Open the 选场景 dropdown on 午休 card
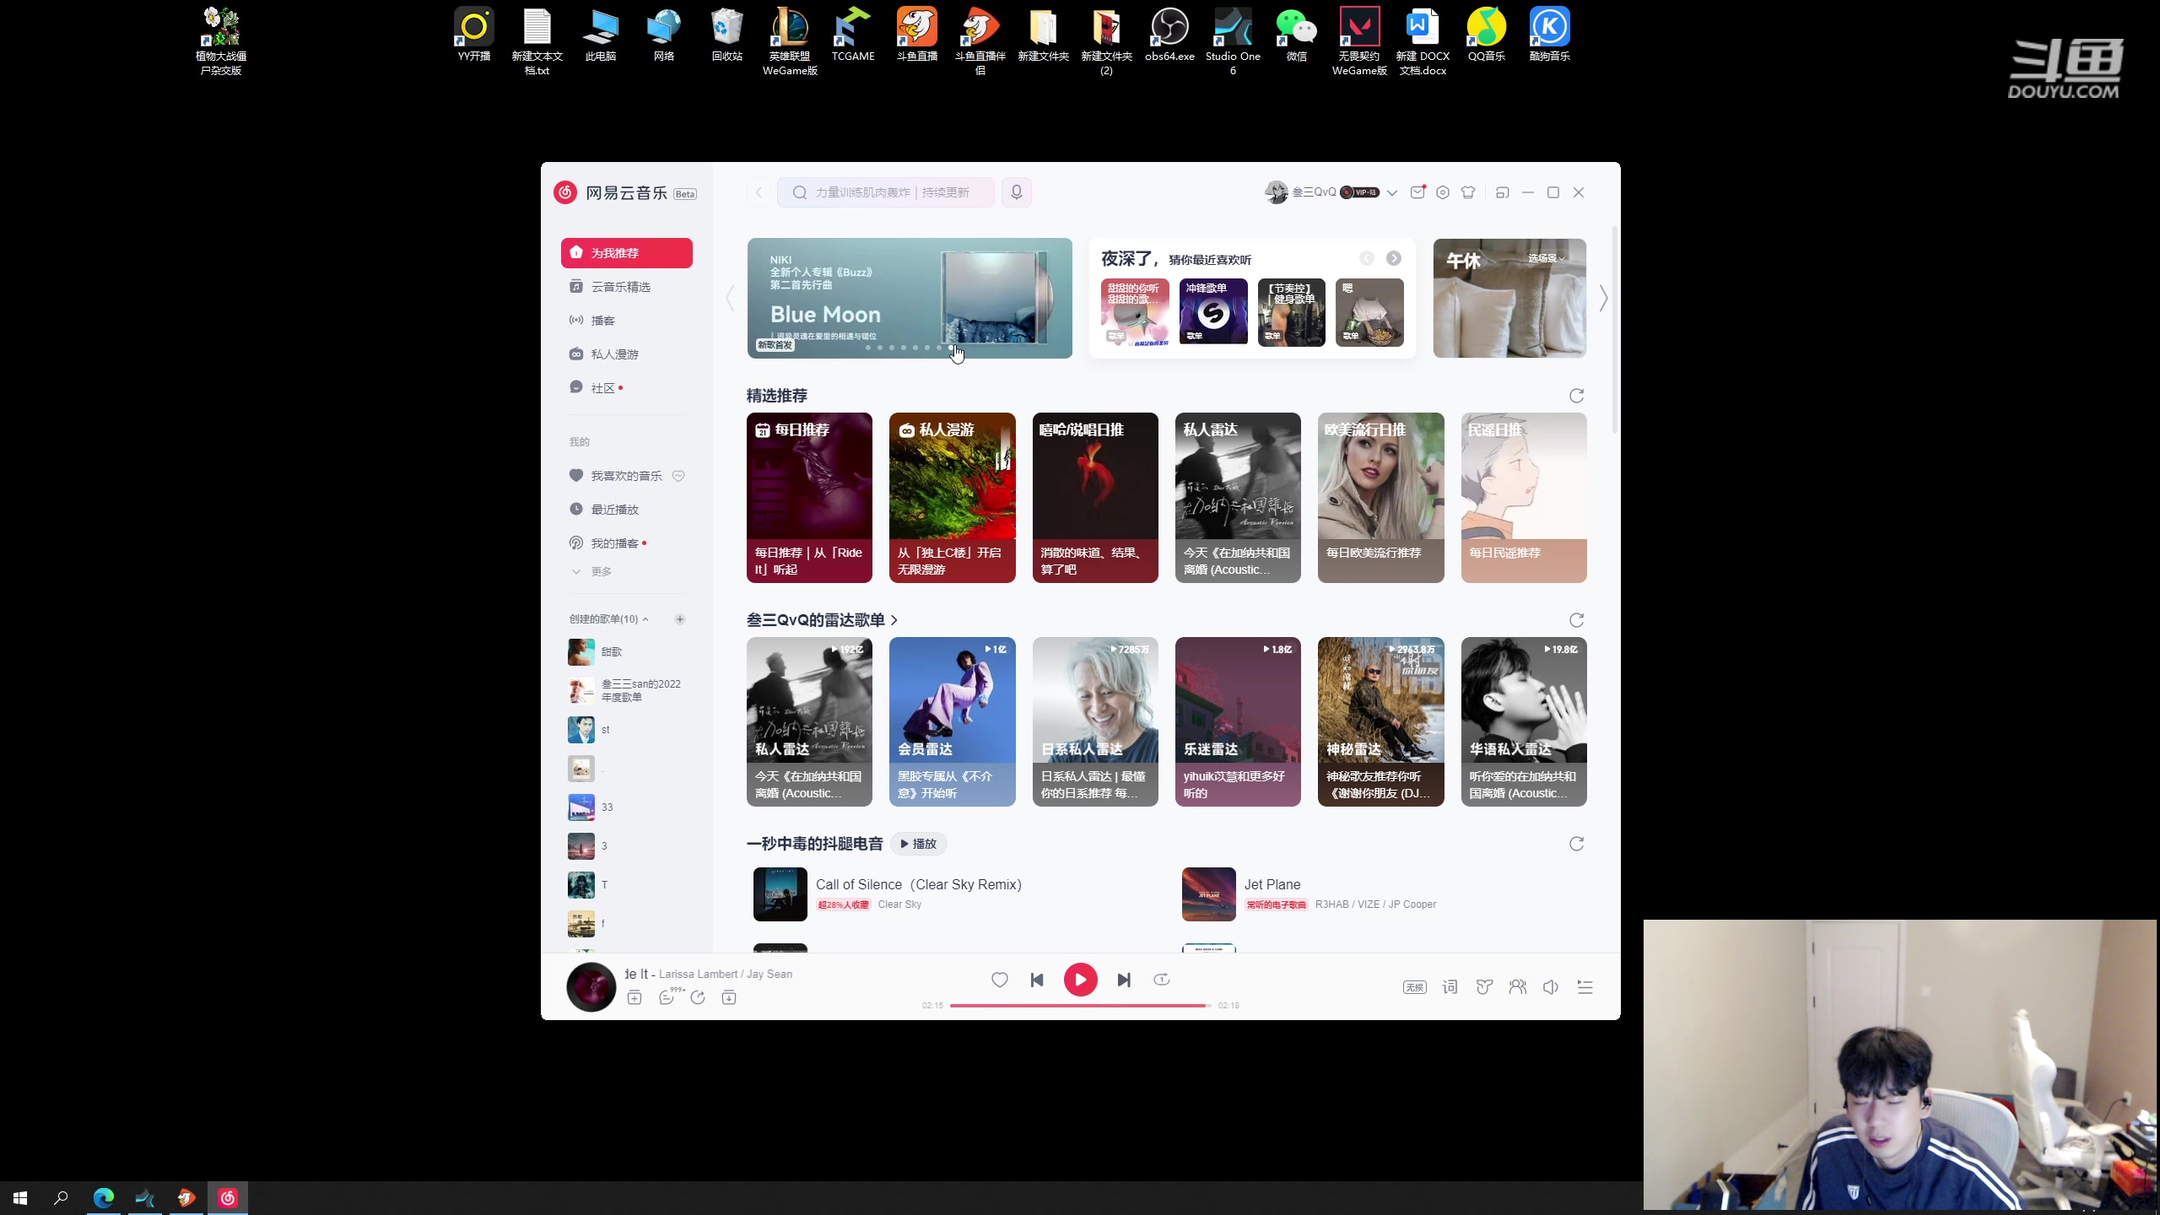 (x=1547, y=258)
